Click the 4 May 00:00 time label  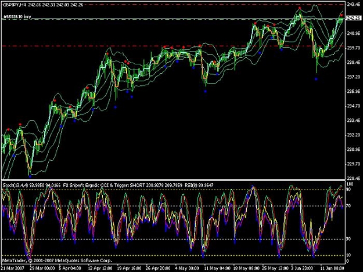coord(187,269)
